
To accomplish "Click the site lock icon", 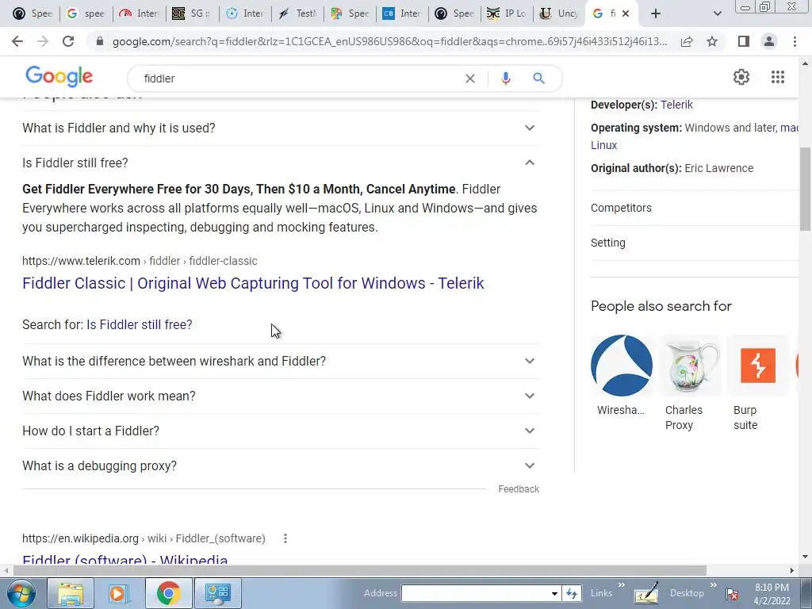I will click(100, 41).
